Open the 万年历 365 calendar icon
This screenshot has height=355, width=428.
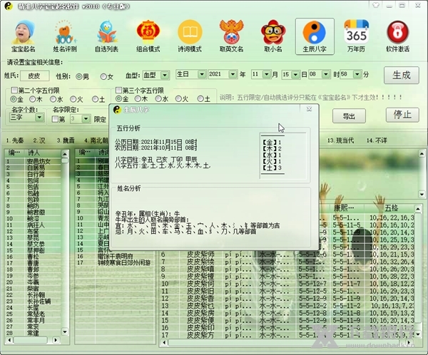point(356,36)
